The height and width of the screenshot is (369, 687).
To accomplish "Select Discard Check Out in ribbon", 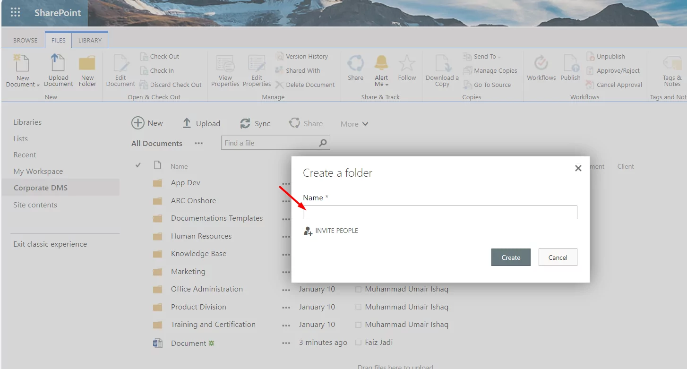I will pyautogui.click(x=170, y=85).
